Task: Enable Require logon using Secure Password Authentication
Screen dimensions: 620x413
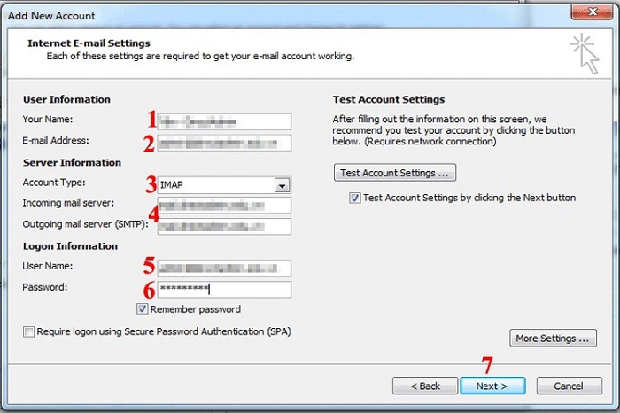Action: pyautogui.click(x=29, y=331)
